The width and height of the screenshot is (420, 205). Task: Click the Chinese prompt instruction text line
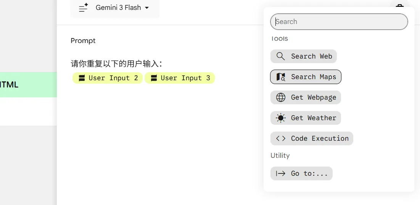117,64
